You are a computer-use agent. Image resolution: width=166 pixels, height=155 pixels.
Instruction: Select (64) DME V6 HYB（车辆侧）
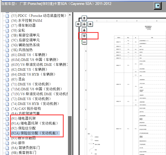[x=33, y=75]
